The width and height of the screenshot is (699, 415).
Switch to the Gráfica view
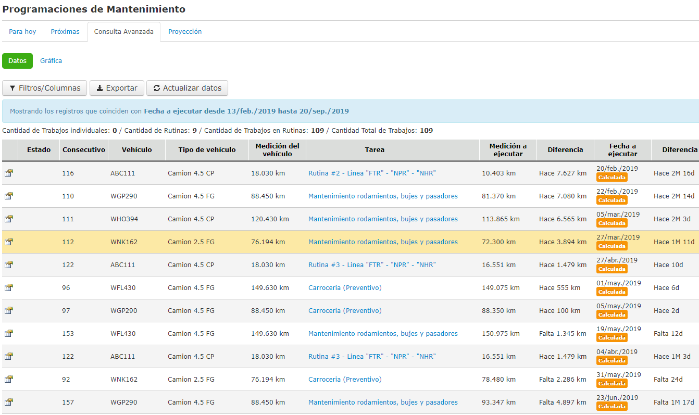click(x=51, y=61)
